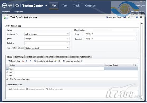
Task: Move step down using down arrow icon
Action: (30, 61)
